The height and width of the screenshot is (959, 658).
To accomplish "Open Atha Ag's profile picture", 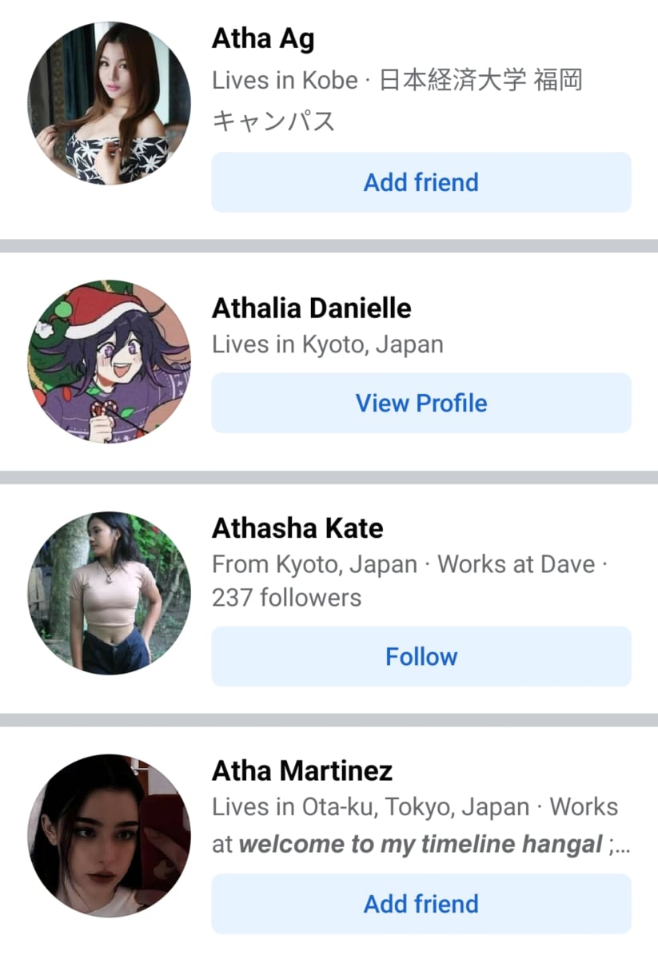I will [110, 104].
